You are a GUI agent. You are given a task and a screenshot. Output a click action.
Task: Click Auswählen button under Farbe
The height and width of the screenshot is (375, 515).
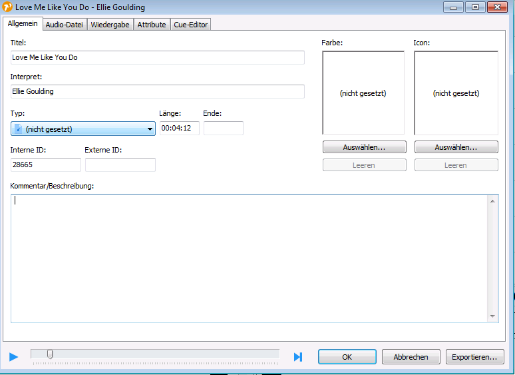click(364, 147)
